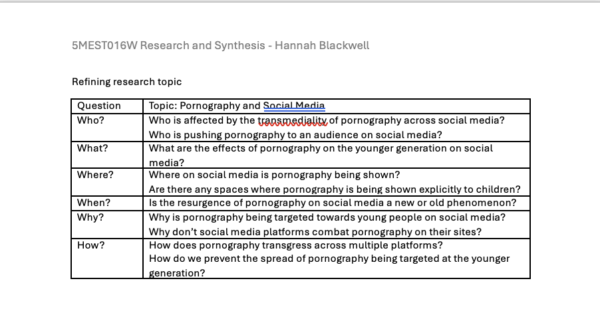Click the 'Who?' row label
Viewport: 600px width, 313px height.
90,120
